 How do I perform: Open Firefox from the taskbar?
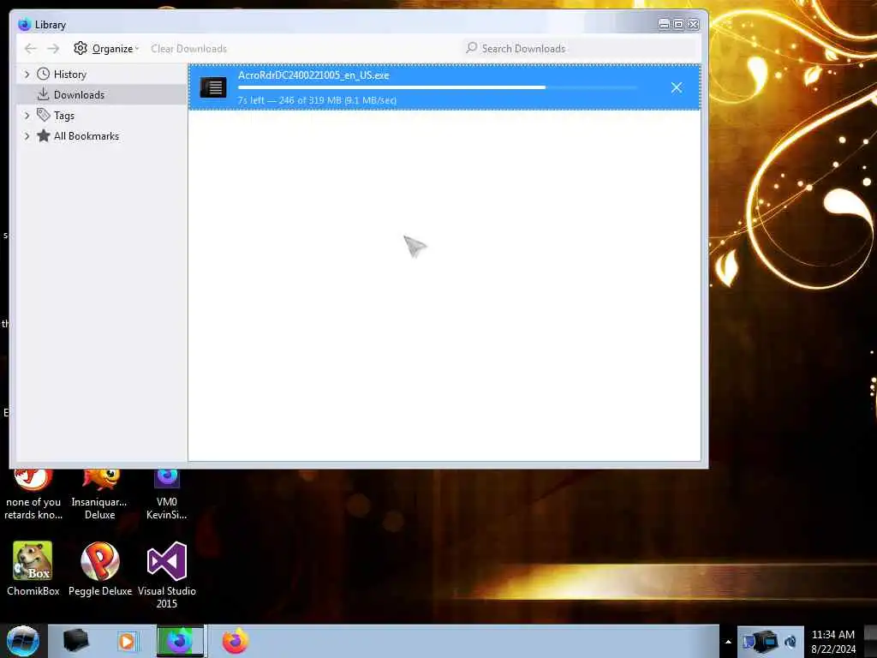pyautogui.click(x=236, y=641)
